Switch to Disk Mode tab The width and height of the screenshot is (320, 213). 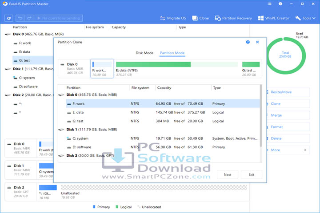[144, 53]
